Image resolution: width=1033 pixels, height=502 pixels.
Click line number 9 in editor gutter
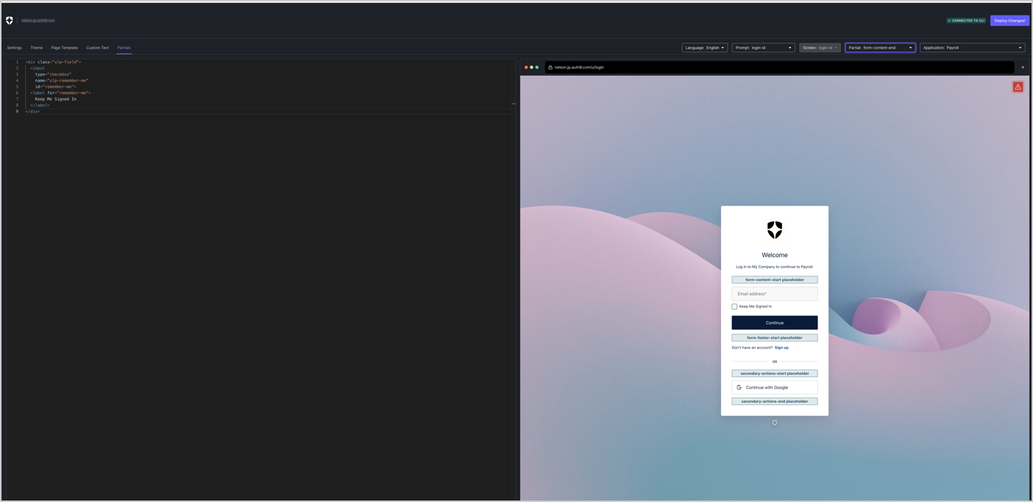(17, 111)
